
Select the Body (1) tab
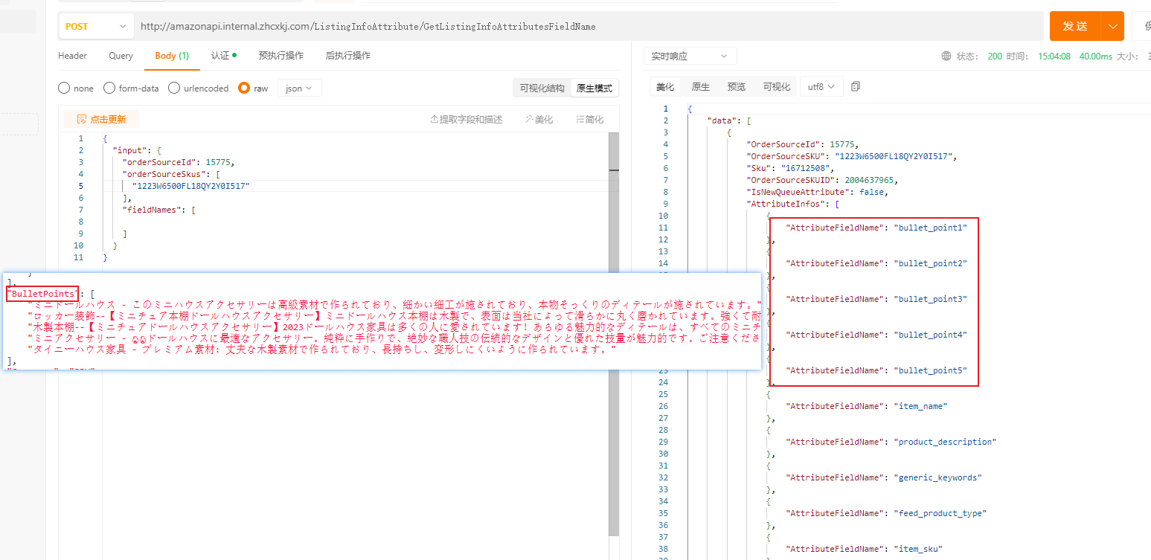tap(172, 56)
